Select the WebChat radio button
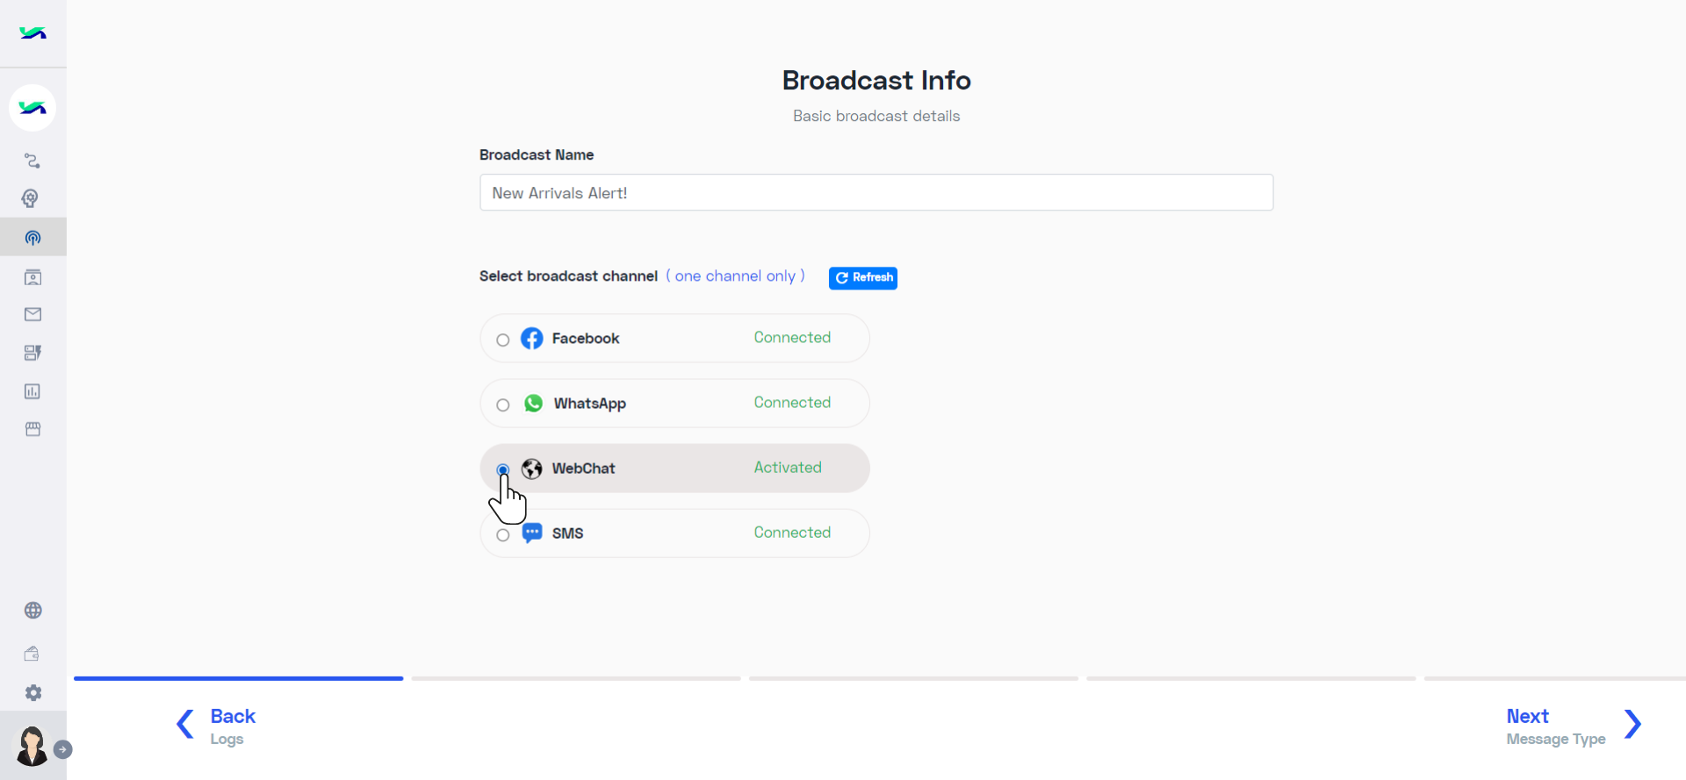This screenshot has height=780, width=1686. 503,470
